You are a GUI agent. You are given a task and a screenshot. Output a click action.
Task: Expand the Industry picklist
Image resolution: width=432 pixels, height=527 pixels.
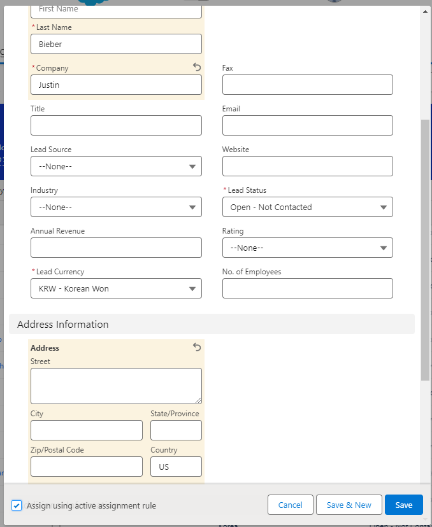[x=116, y=207]
